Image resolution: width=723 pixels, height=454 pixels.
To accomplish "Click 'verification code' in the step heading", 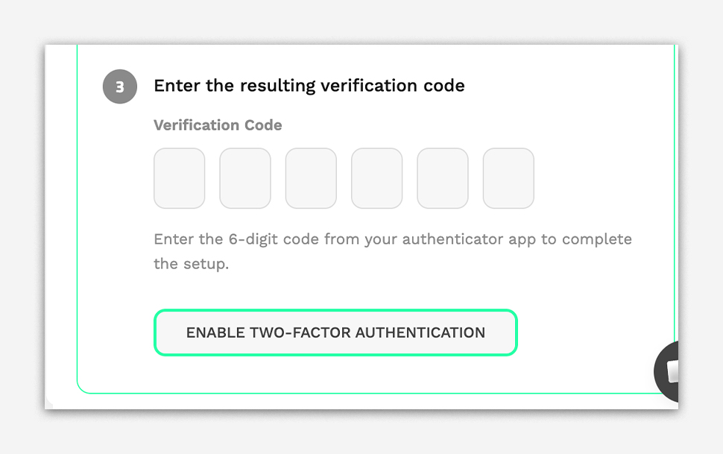I will click(392, 86).
